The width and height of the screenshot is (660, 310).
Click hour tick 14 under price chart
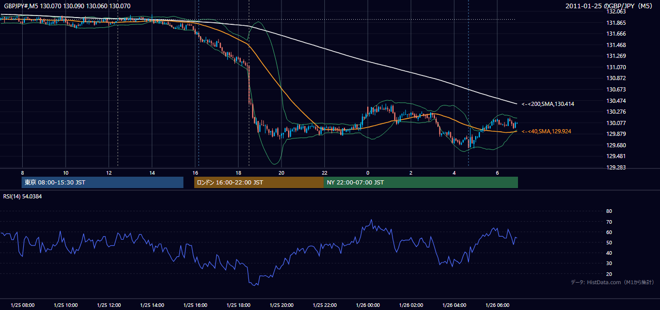click(152, 173)
